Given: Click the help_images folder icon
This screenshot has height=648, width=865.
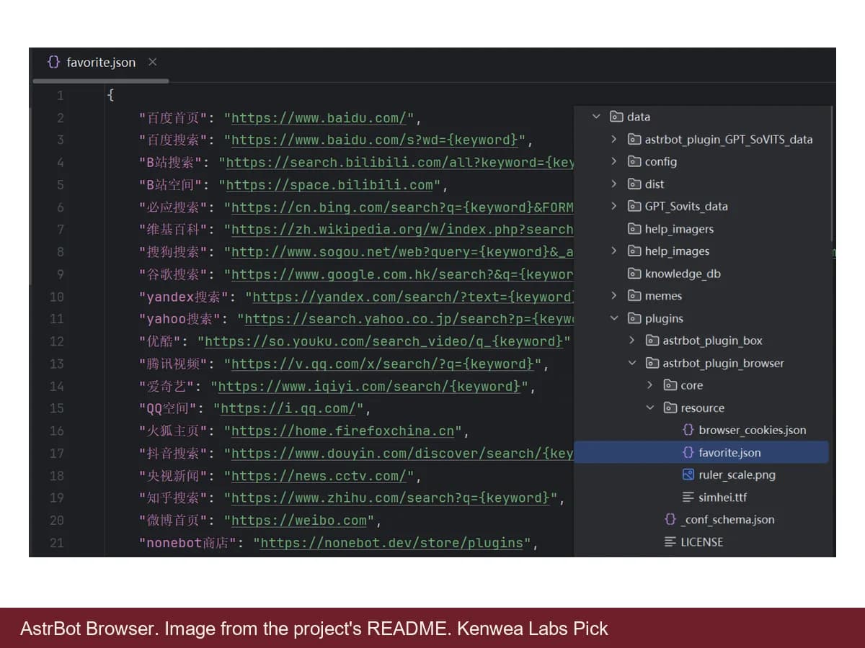Looking at the screenshot, I should (634, 251).
